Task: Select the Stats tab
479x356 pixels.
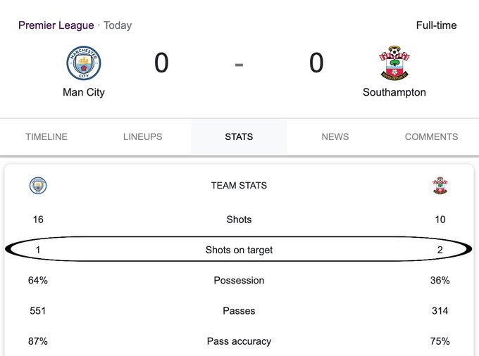Action: tap(239, 136)
